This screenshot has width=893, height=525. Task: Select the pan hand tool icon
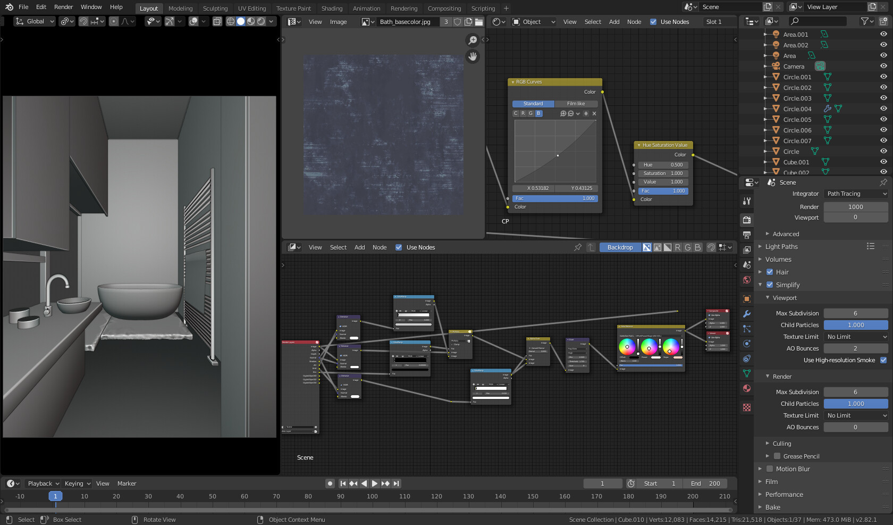473,56
